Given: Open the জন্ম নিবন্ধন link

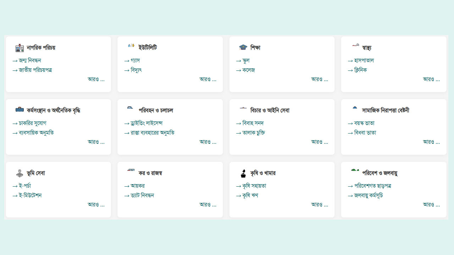Looking at the screenshot, I should click(x=30, y=61).
